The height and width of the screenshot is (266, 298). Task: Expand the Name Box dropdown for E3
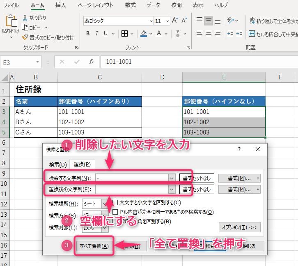(x=38, y=62)
